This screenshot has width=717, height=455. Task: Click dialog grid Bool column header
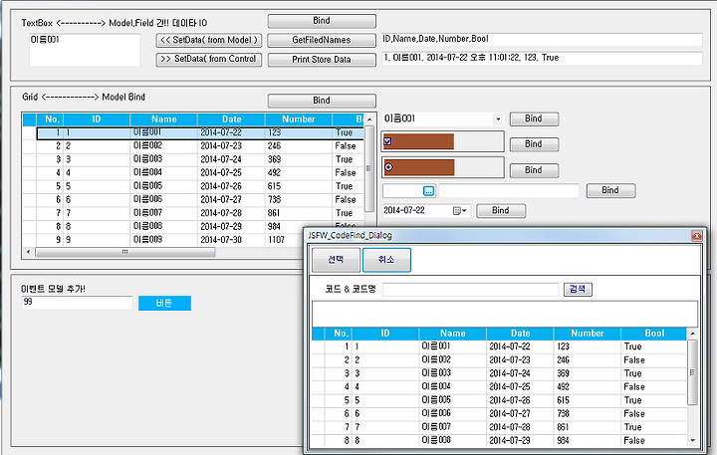pos(654,334)
